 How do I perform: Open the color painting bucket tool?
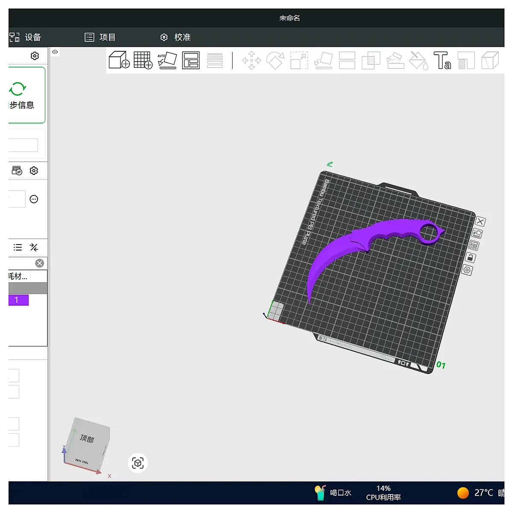[419, 60]
